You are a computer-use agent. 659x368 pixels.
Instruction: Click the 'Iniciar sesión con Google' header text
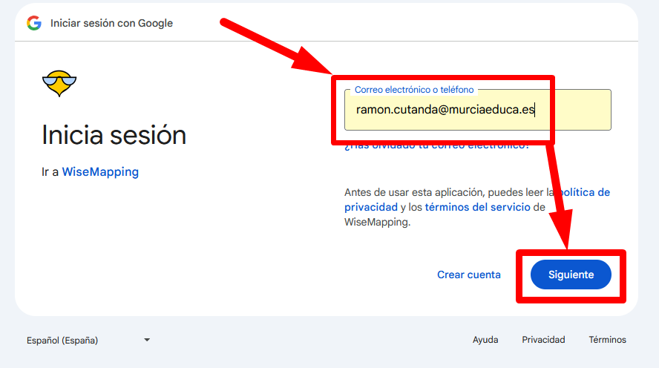coord(111,23)
